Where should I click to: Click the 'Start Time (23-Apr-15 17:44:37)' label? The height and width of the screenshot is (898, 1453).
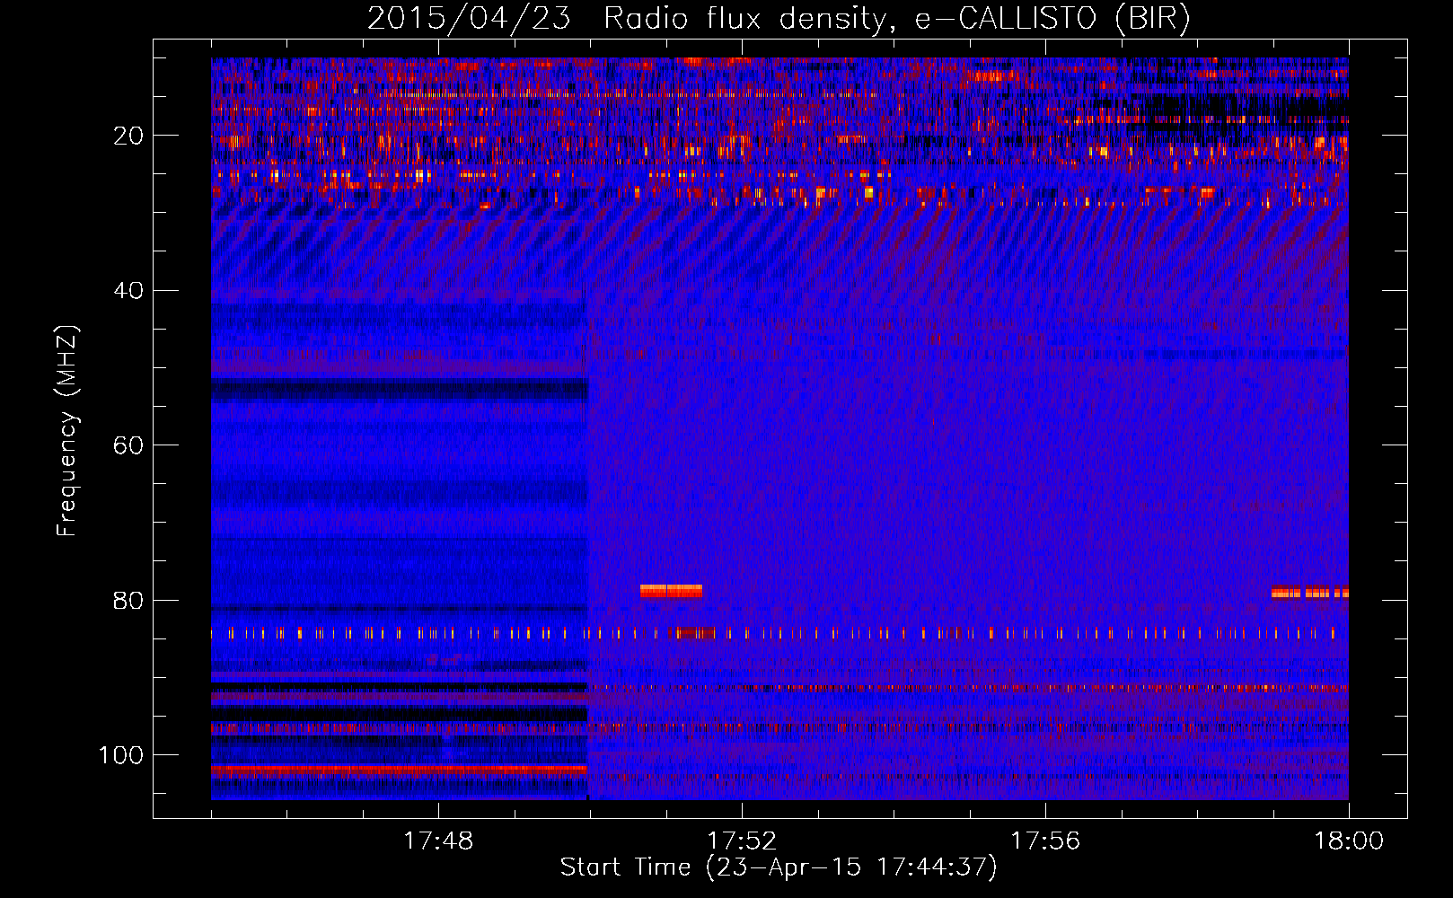(x=779, y=867)
